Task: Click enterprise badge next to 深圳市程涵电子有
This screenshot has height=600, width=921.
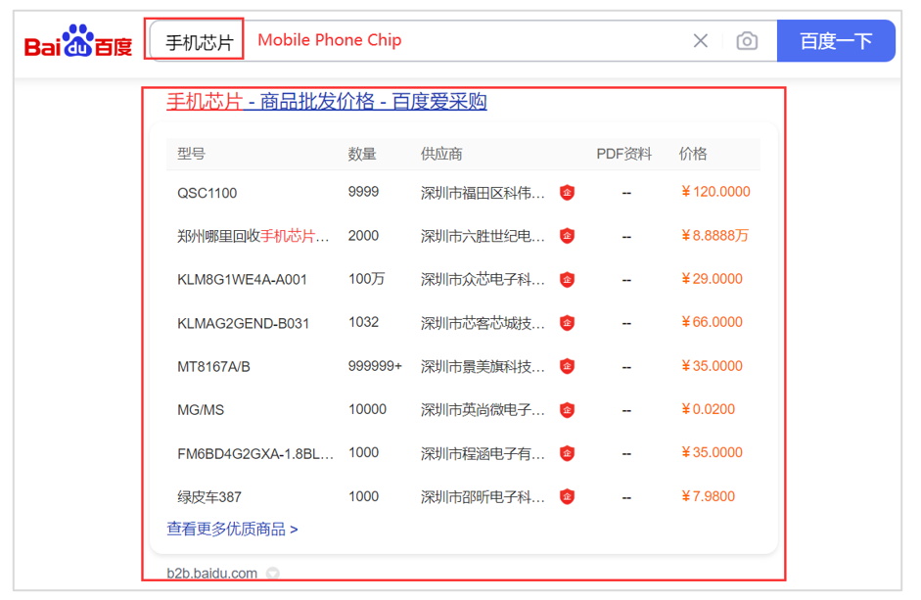Action: pos(567,453)
